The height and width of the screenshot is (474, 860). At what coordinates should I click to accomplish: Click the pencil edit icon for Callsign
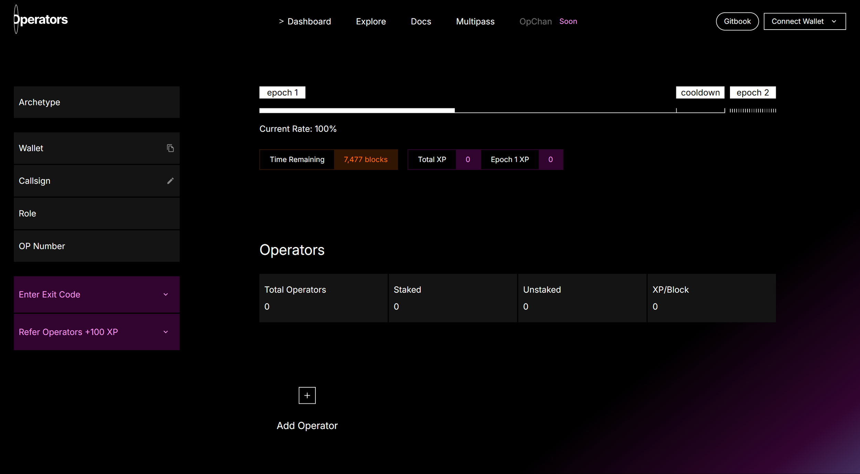click(170, 181)
